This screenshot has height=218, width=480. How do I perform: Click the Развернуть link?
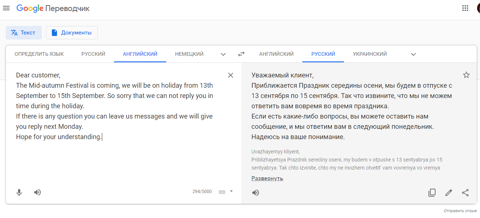(x=267, y=178)
